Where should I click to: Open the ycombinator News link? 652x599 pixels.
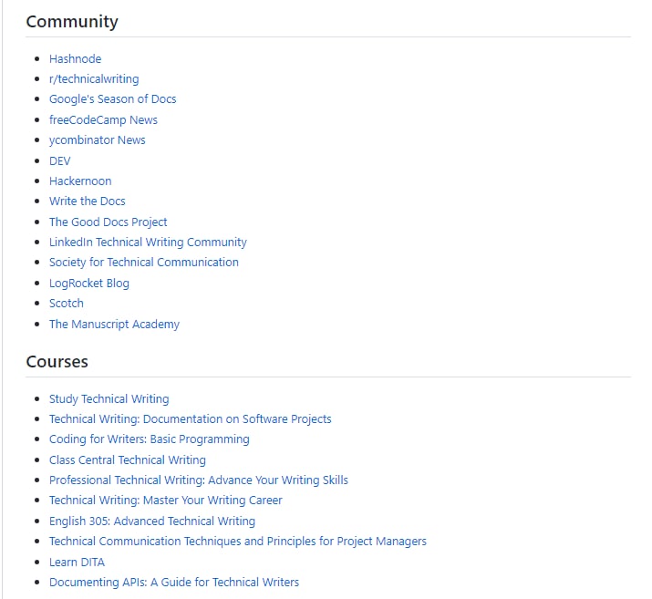point(97,140)
